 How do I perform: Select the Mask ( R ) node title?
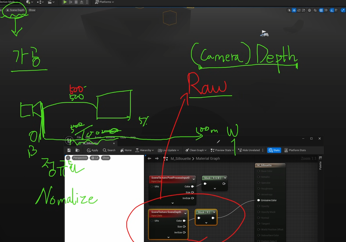point(204,212)
